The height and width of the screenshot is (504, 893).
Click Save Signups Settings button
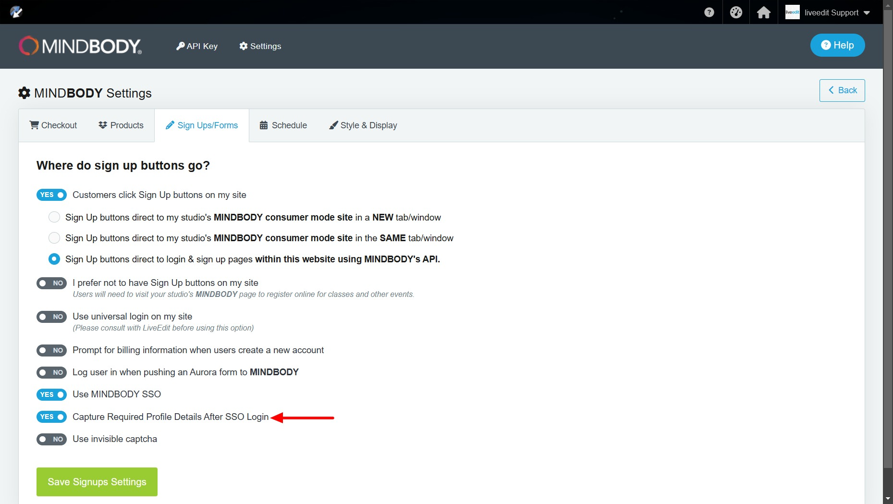(x=97, y=482)
